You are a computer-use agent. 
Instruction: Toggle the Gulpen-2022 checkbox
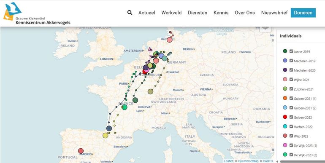pyautogui.click(x=291, y=117)
